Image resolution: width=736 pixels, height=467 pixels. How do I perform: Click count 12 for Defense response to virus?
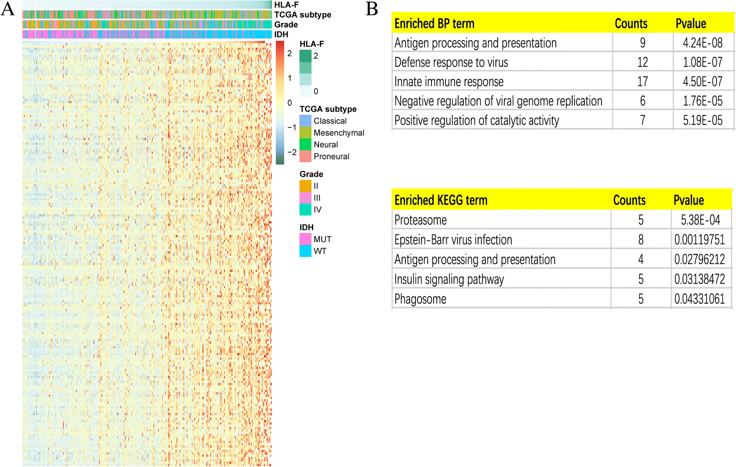point(642,62)
